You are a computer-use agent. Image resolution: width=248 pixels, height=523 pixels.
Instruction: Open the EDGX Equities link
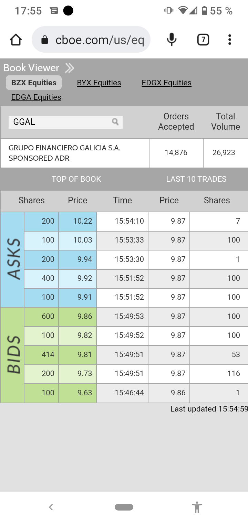[x=166, y=83]
